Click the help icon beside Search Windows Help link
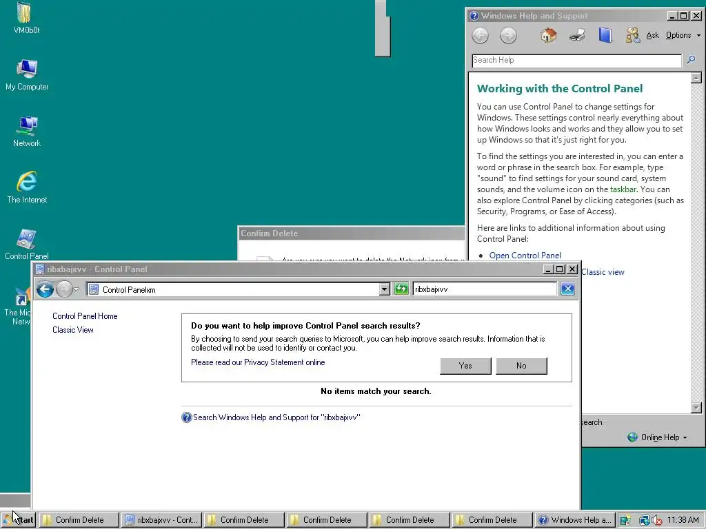 point(186,417)
